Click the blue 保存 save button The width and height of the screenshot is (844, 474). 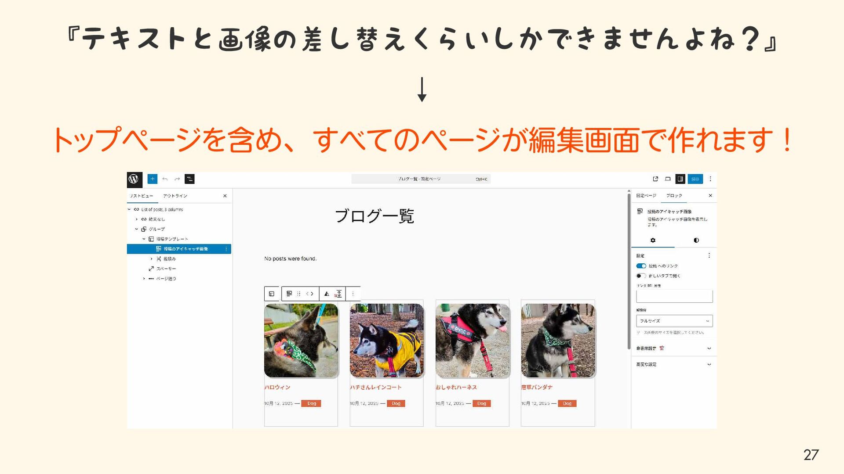pyautogui.click(x=695, y=179)
